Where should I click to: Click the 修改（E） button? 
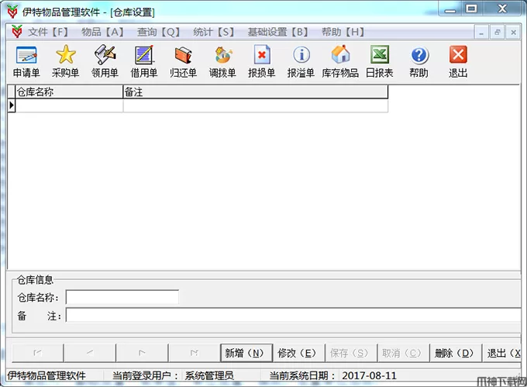[x=299, y=353]
